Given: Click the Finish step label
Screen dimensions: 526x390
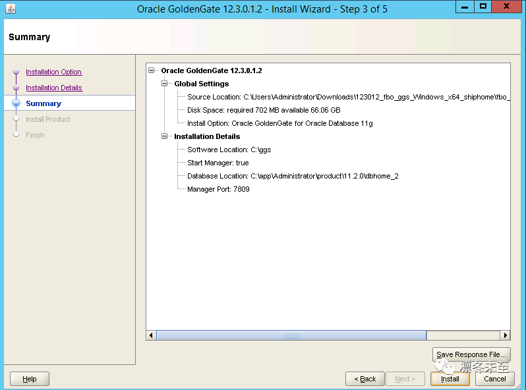Looking at the screenshot, I should 35,135.
